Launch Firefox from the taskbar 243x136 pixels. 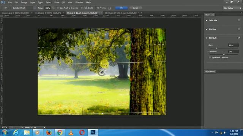[x=49, y=133]
